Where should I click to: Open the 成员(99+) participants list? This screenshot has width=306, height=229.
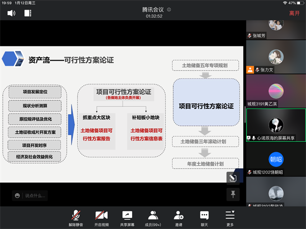153,217
